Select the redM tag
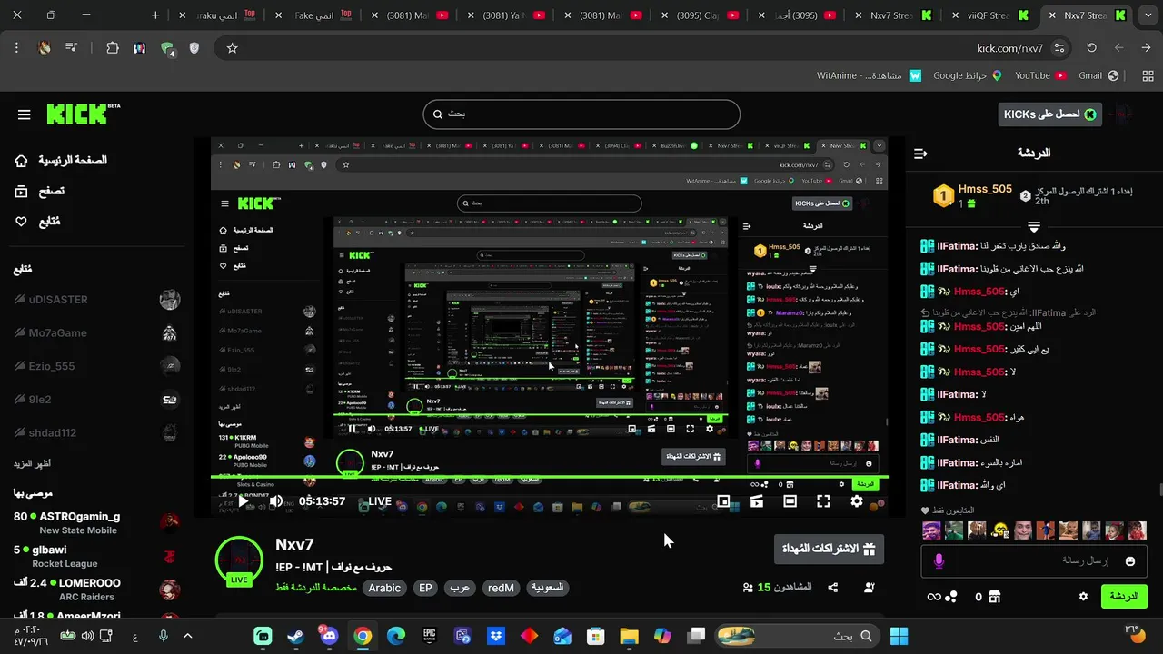Screen dimensions: 1163x654 [501, 588]
